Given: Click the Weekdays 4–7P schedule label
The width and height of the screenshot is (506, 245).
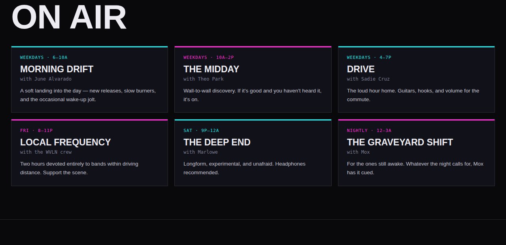Looking at the screenshot, I should 369,57.
